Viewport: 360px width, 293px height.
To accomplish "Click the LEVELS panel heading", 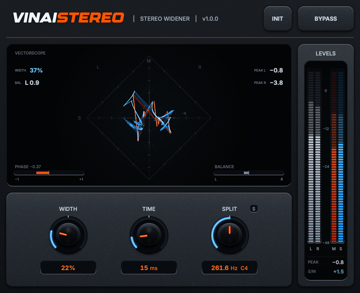I will pos(326,54).
